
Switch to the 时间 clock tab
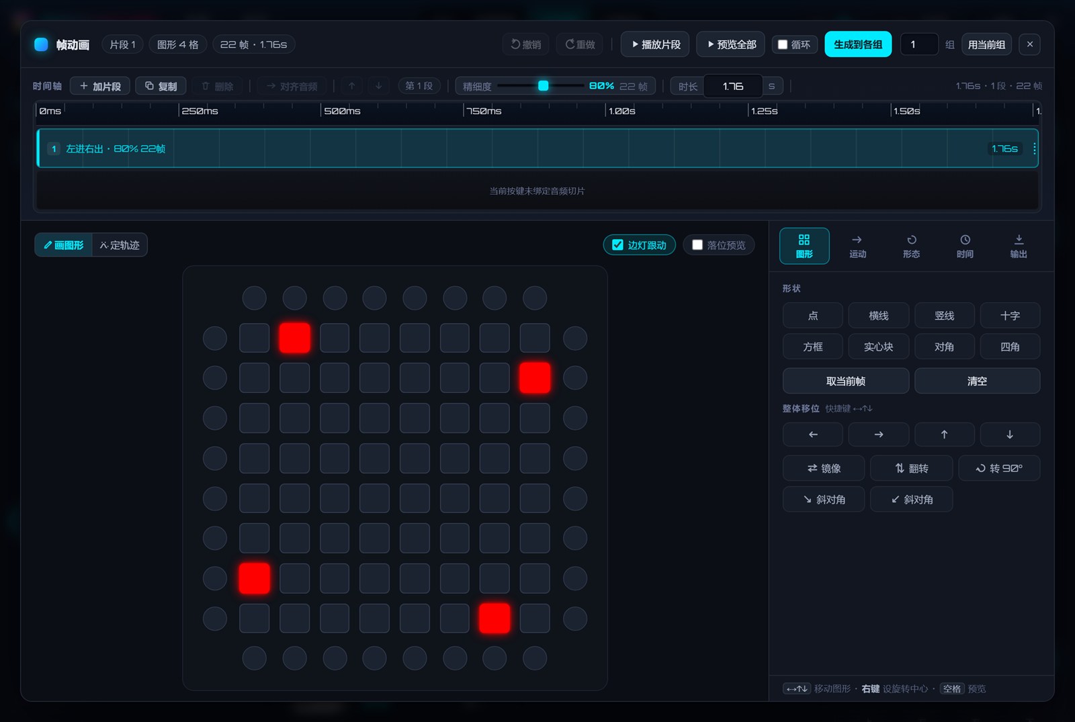[x=965, y=246]
